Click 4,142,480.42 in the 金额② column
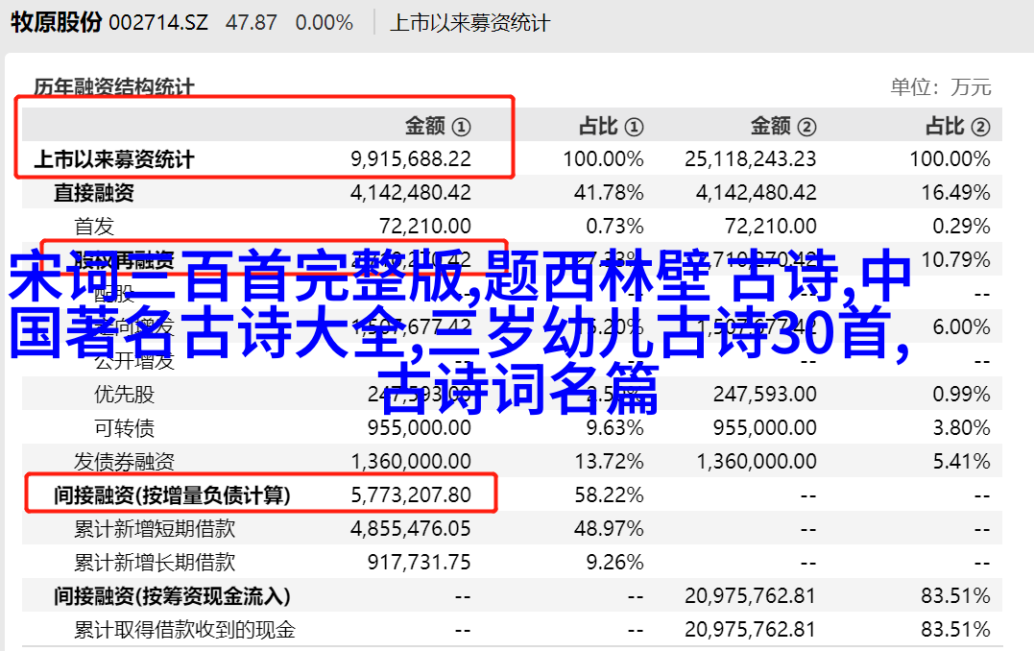Image resolution: width=1034 pixels, height=651 pixels. (x=757, y=193)
